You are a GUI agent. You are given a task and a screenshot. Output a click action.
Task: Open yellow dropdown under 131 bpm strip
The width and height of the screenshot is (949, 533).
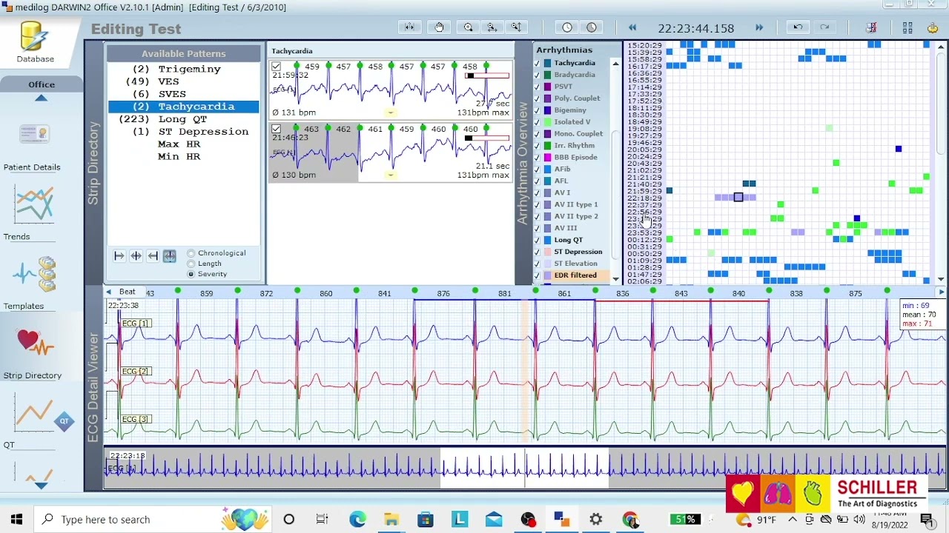pyautogui.click(x=390, y=113)
